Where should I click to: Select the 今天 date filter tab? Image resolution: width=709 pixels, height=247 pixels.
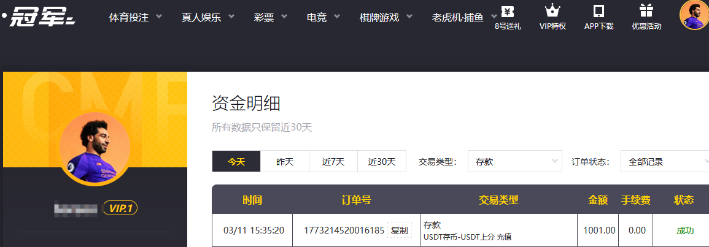[x=236, y=162]
